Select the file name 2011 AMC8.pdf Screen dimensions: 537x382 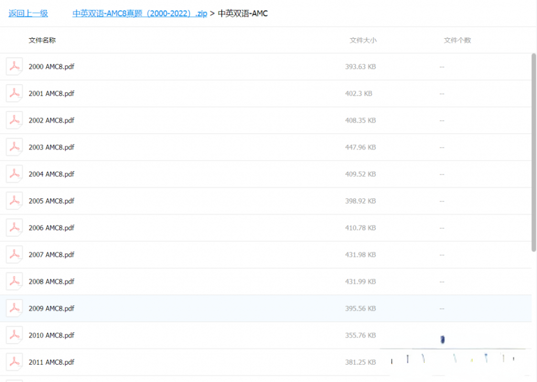(51, 362)
